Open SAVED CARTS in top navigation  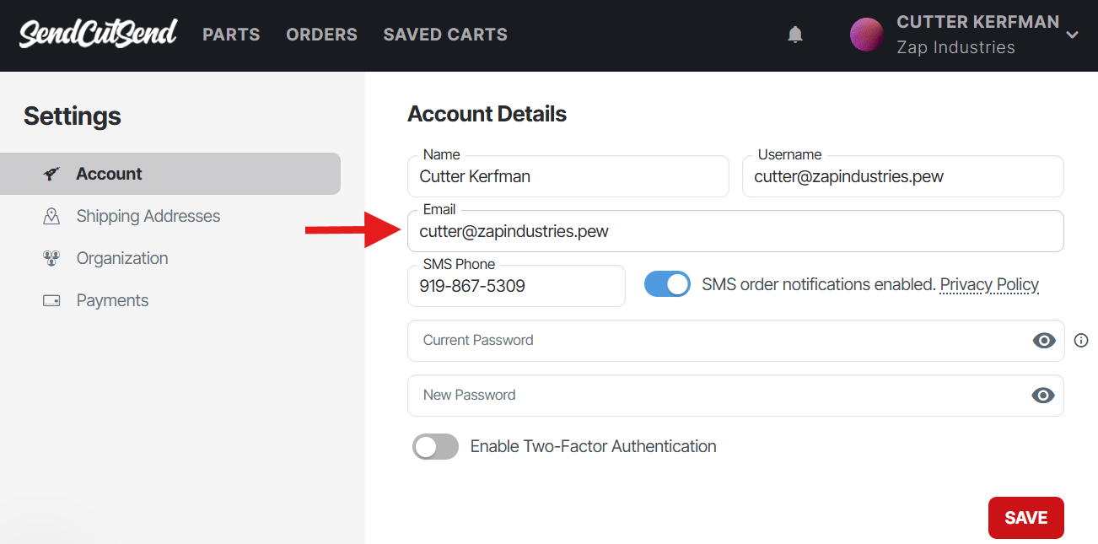[445, 35]
